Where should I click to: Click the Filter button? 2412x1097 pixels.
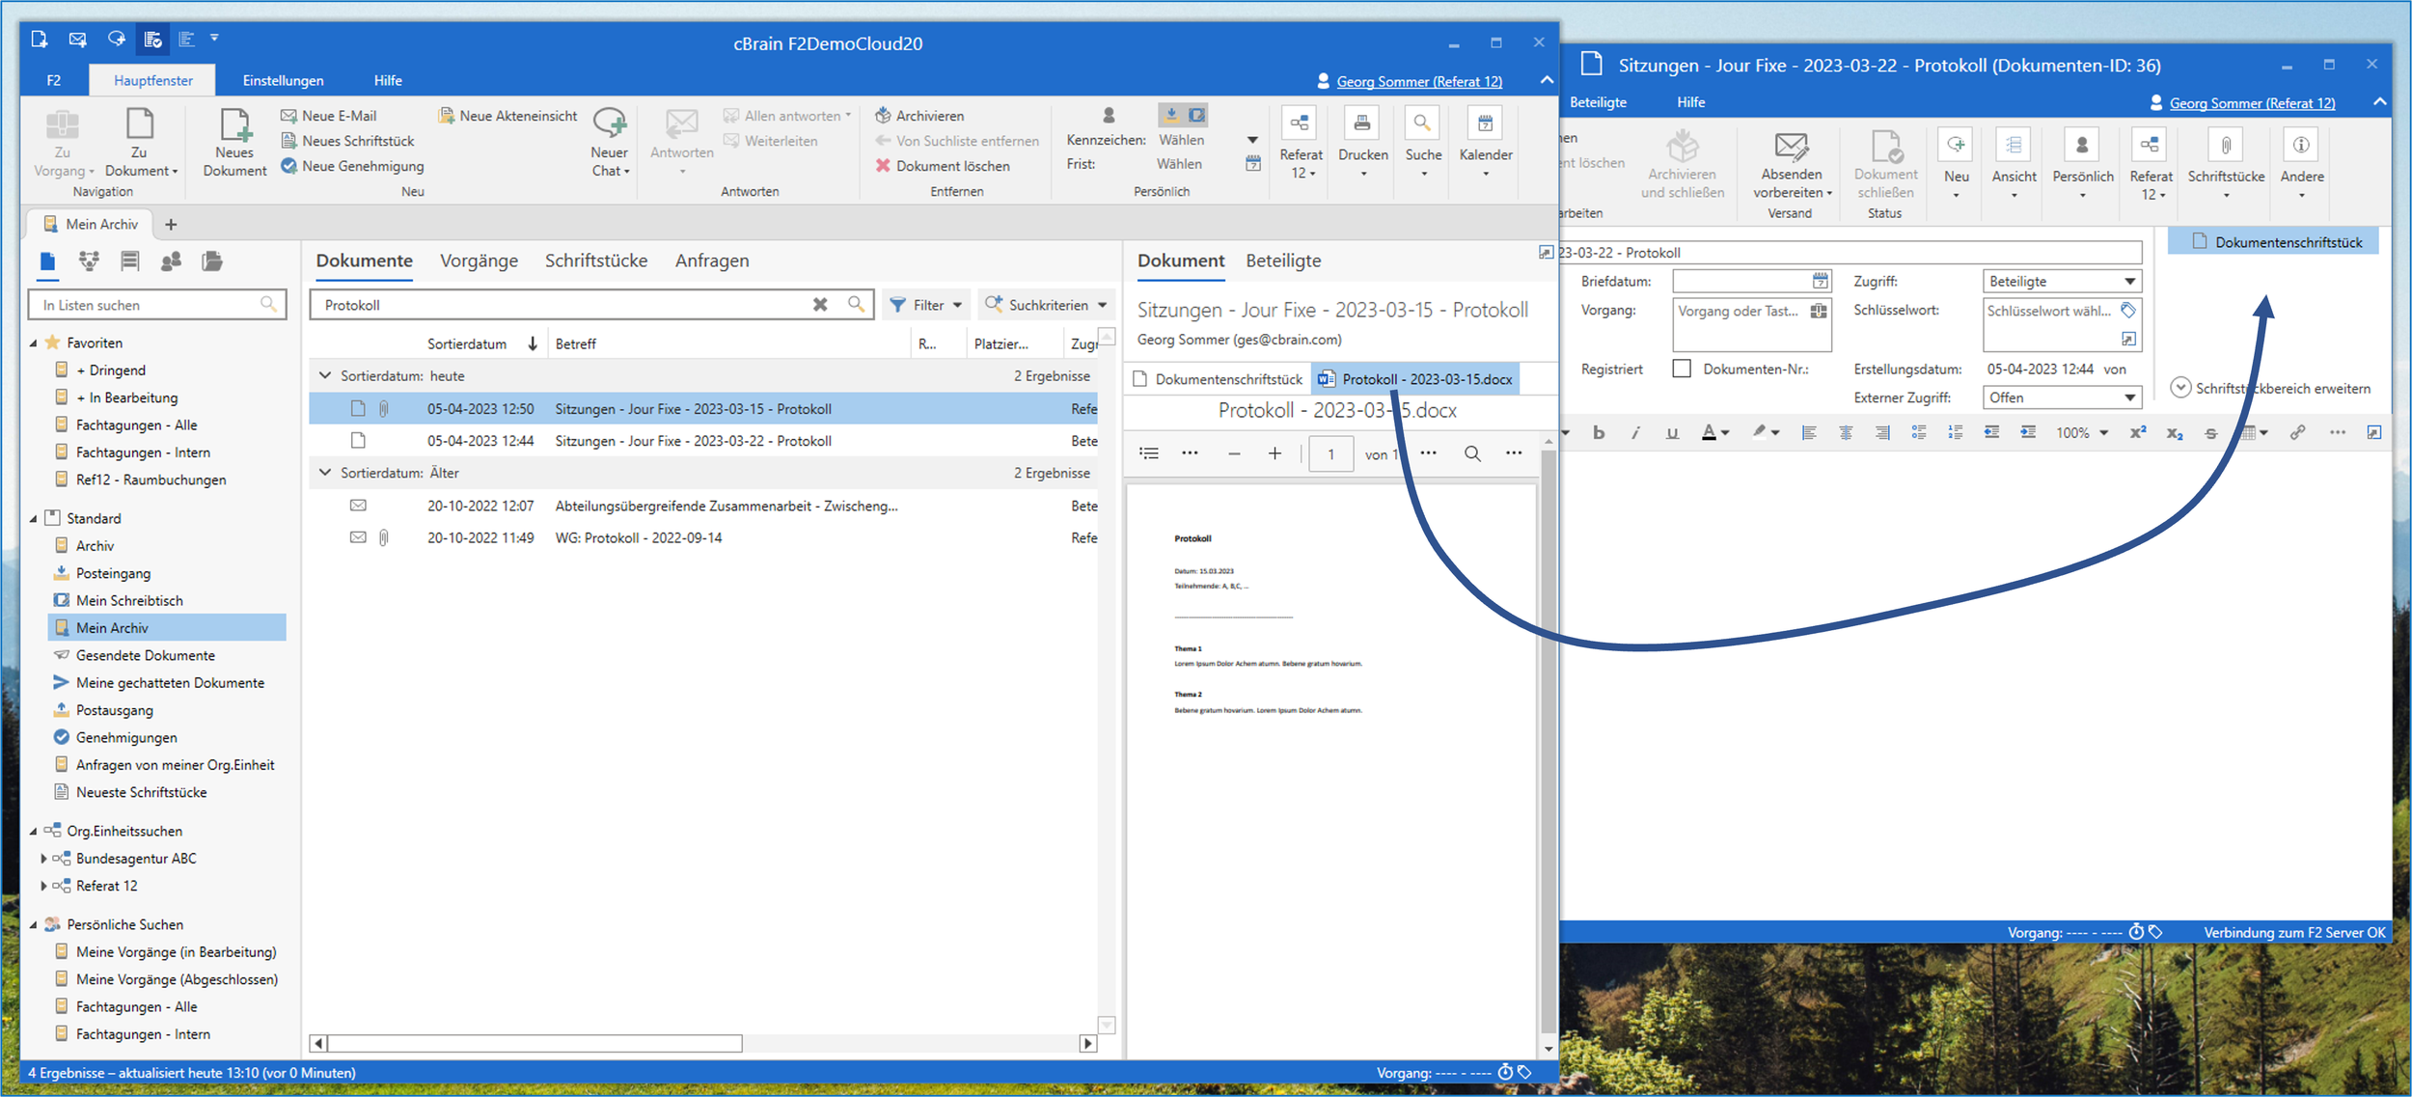click(x=926, y=305)
